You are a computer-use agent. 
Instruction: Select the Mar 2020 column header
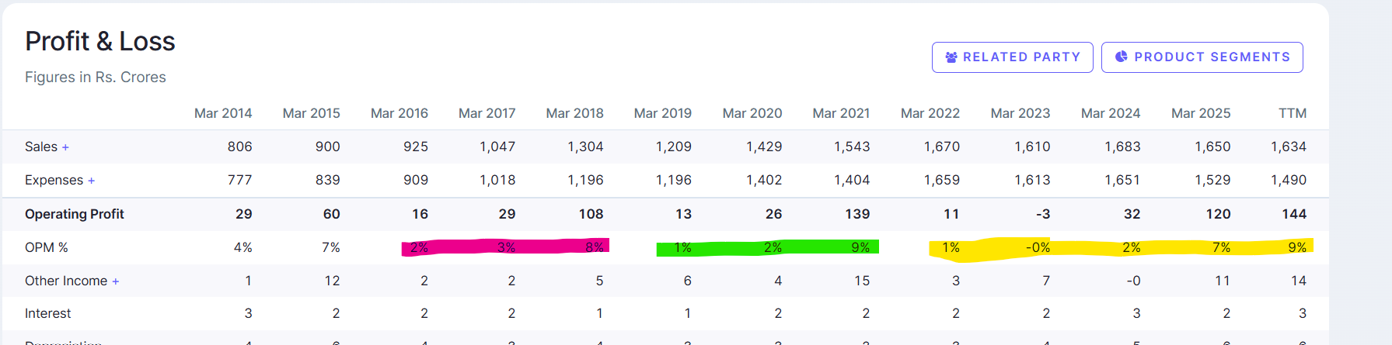752,113
